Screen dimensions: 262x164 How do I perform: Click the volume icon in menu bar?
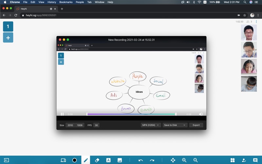click(188, 2)
